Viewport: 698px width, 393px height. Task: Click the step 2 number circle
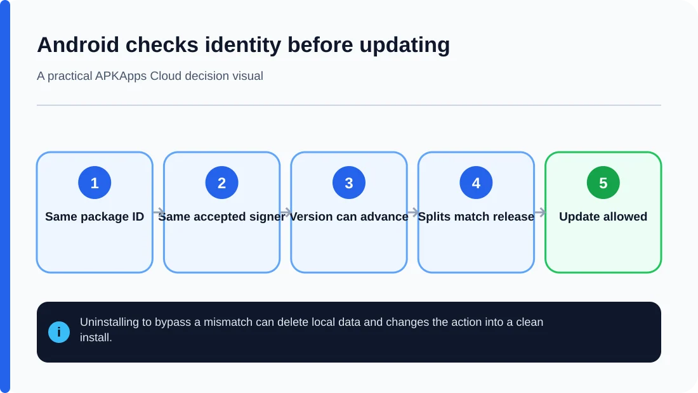tap(221, 183)
